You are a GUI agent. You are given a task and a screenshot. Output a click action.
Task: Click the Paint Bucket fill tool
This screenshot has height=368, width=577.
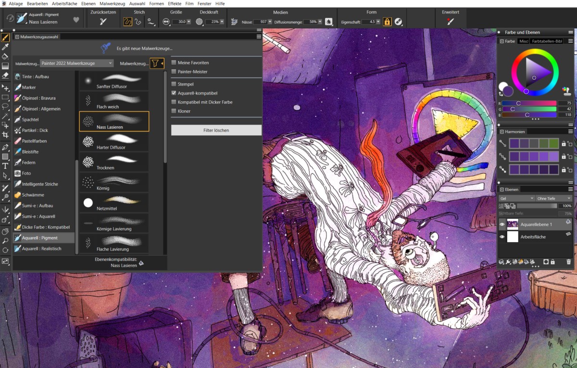[x=5, y=57]
